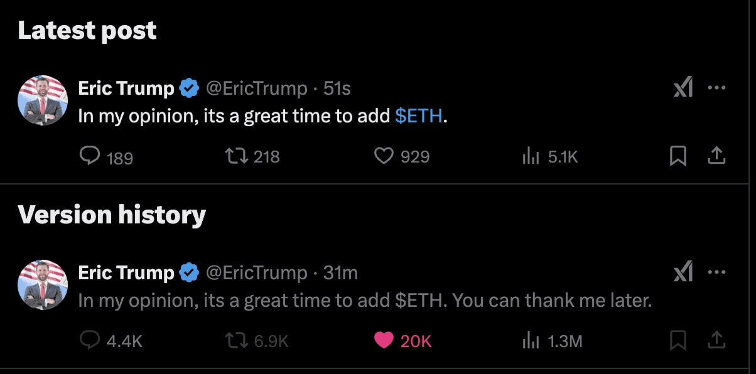Open Grok icon on the latest post

point(683,88)
